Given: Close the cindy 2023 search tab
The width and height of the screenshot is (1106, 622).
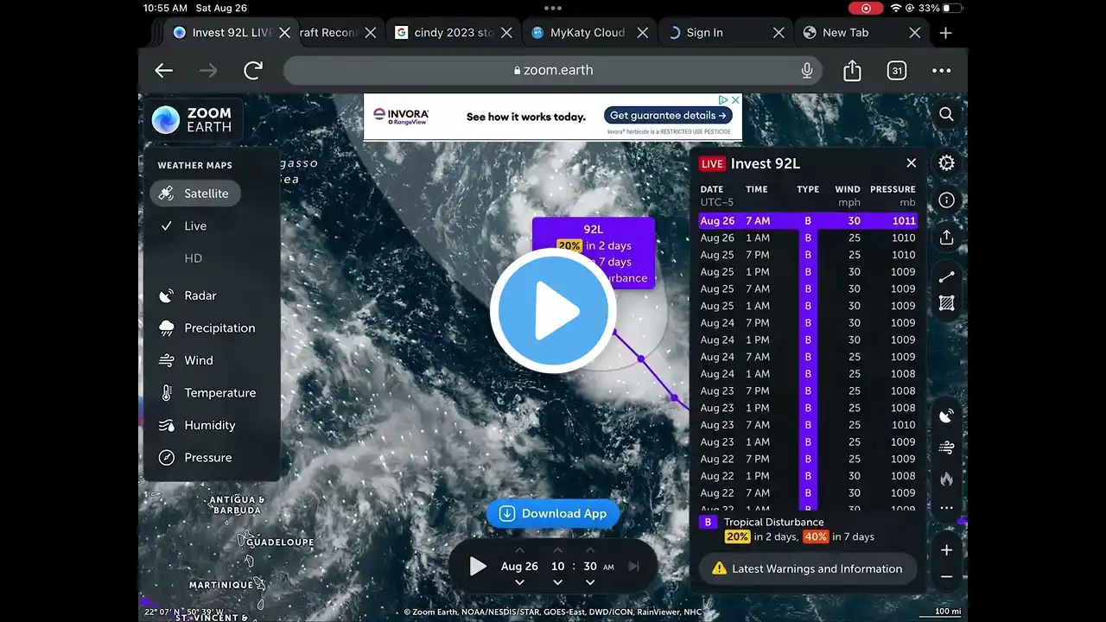Looking at the screenshot, I should point(507,33).
